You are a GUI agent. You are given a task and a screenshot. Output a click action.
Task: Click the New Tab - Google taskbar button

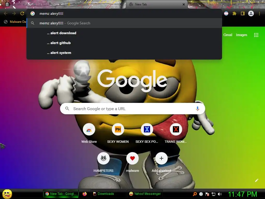[x=61, y=194]
